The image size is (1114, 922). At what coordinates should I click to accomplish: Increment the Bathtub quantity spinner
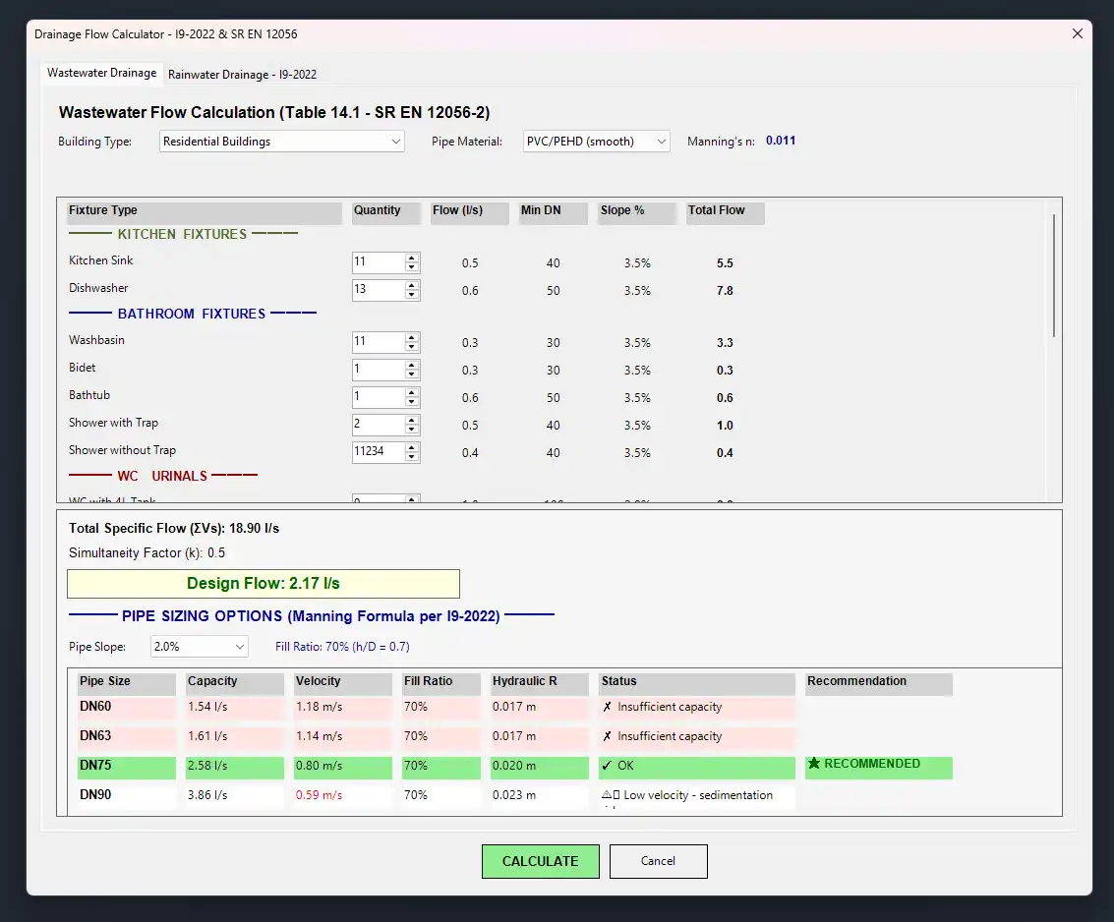(x=412, y=393)
